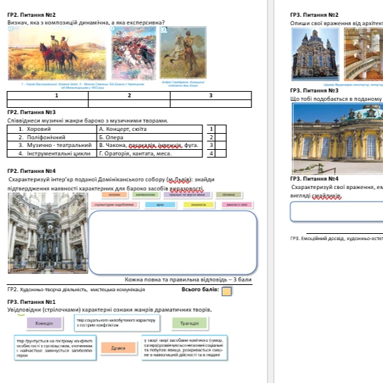
Task: Click the orange Драма label box
Action: click(x=118, y=348)
